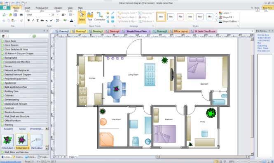Click the zoom slider in status bar
274x163 pixels.
(x=249, y=161)
